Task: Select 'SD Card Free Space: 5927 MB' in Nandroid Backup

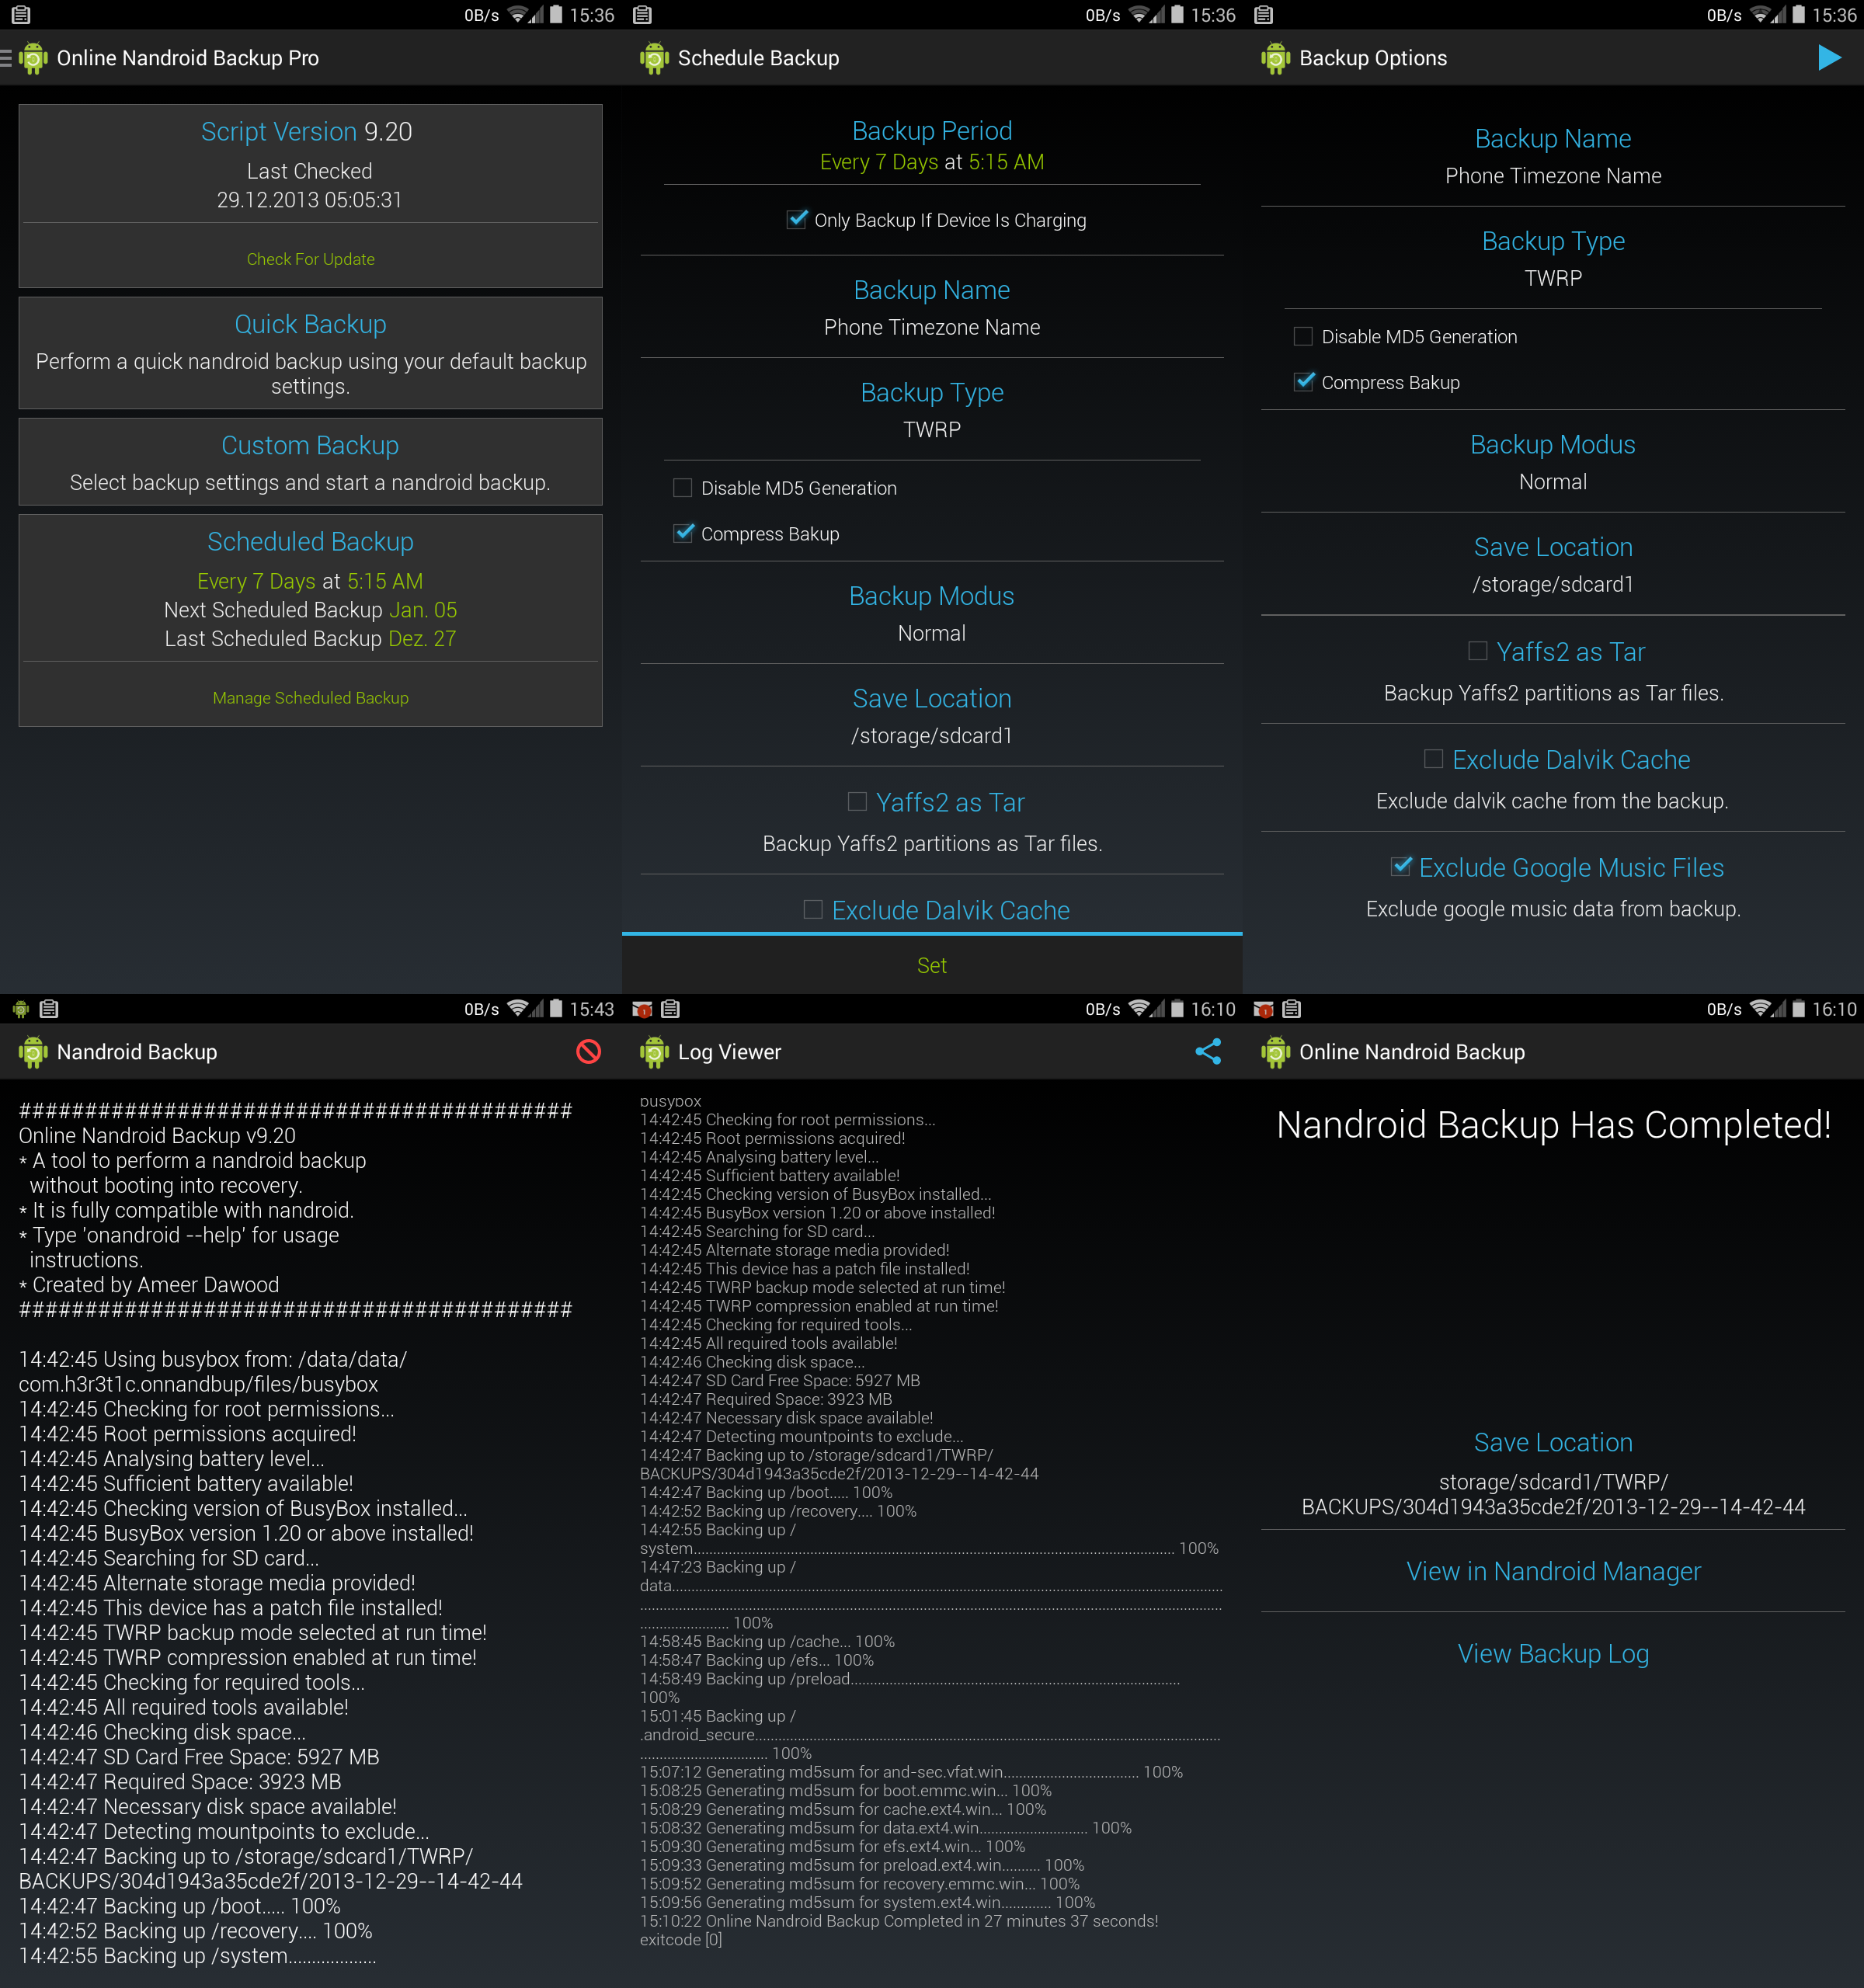Action: tap(199, 1757)
